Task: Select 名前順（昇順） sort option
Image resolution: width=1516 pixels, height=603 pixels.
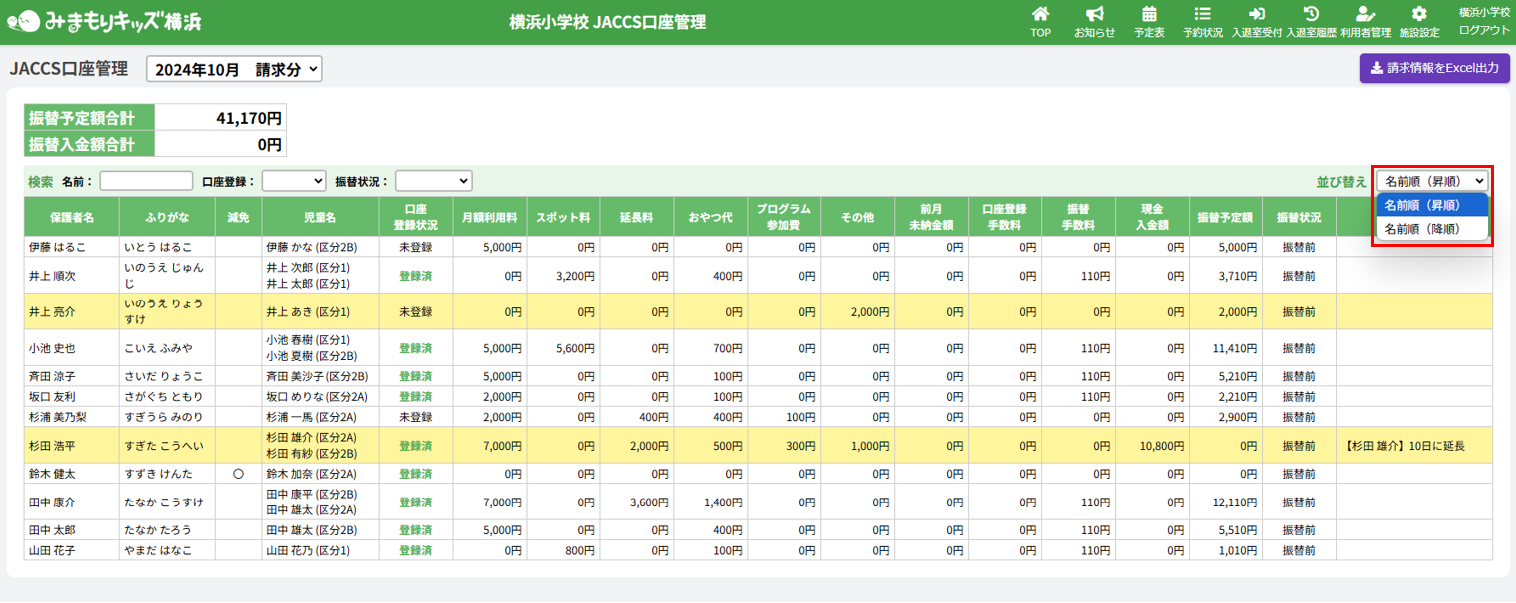Action: click(x=1430, y=205)
